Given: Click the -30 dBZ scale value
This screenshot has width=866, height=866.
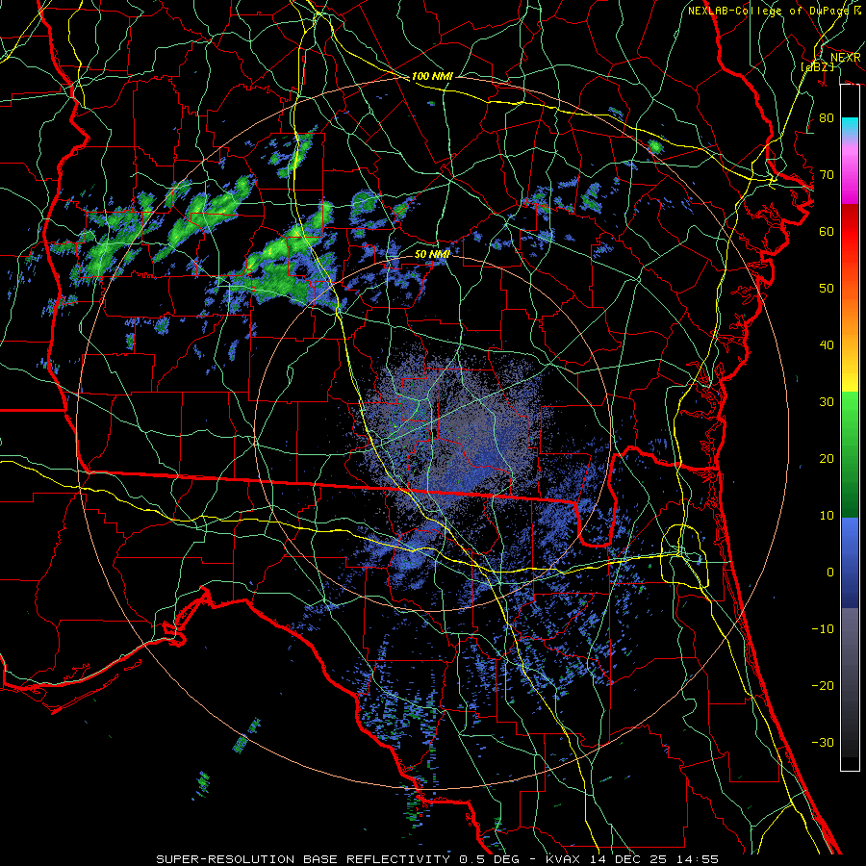Looking at the screenshot, I should (823, 743).
